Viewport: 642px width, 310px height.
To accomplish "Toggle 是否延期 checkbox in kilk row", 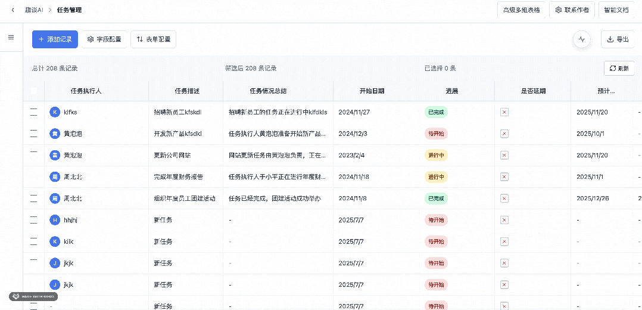I will pyautogui.click(x=504, y=241).
